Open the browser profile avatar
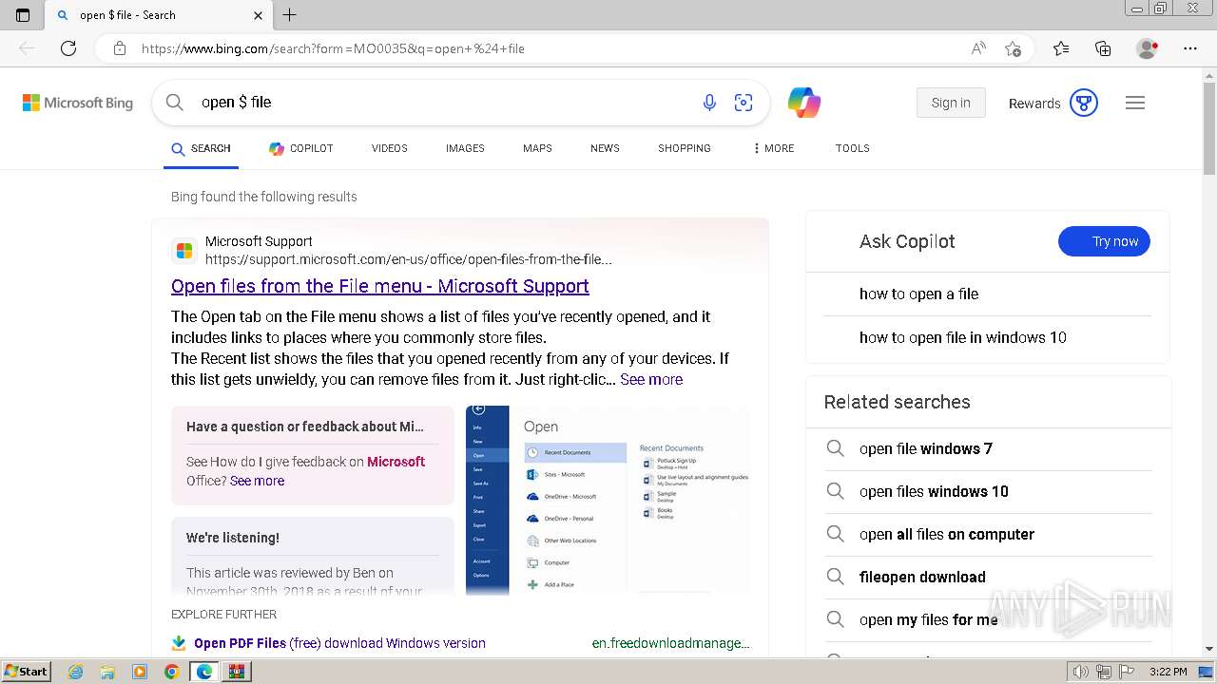 pyautogui.click(x=1147, y=48)
